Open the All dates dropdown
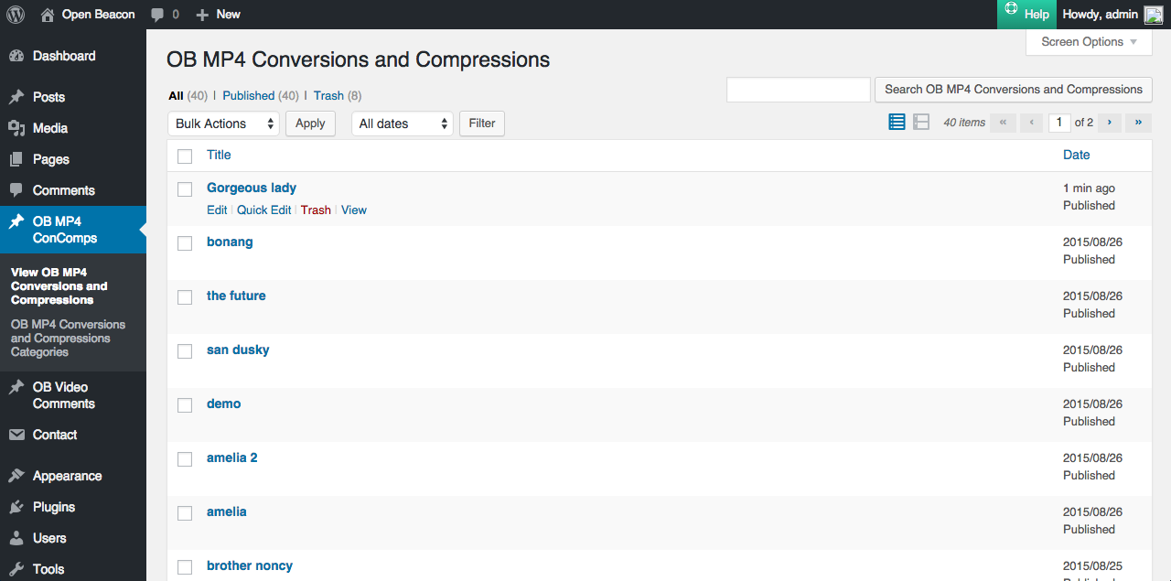The height and width of the screenshot is (581, 1171). (x=403, y=124)
